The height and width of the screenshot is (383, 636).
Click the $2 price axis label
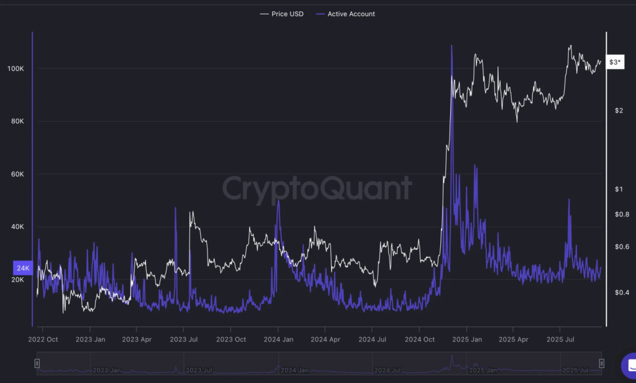tap(619, 111)
